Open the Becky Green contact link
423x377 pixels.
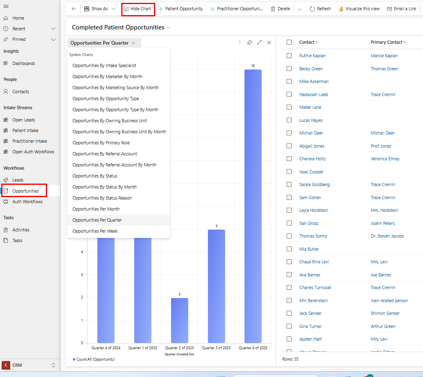(x=311, y=69)
